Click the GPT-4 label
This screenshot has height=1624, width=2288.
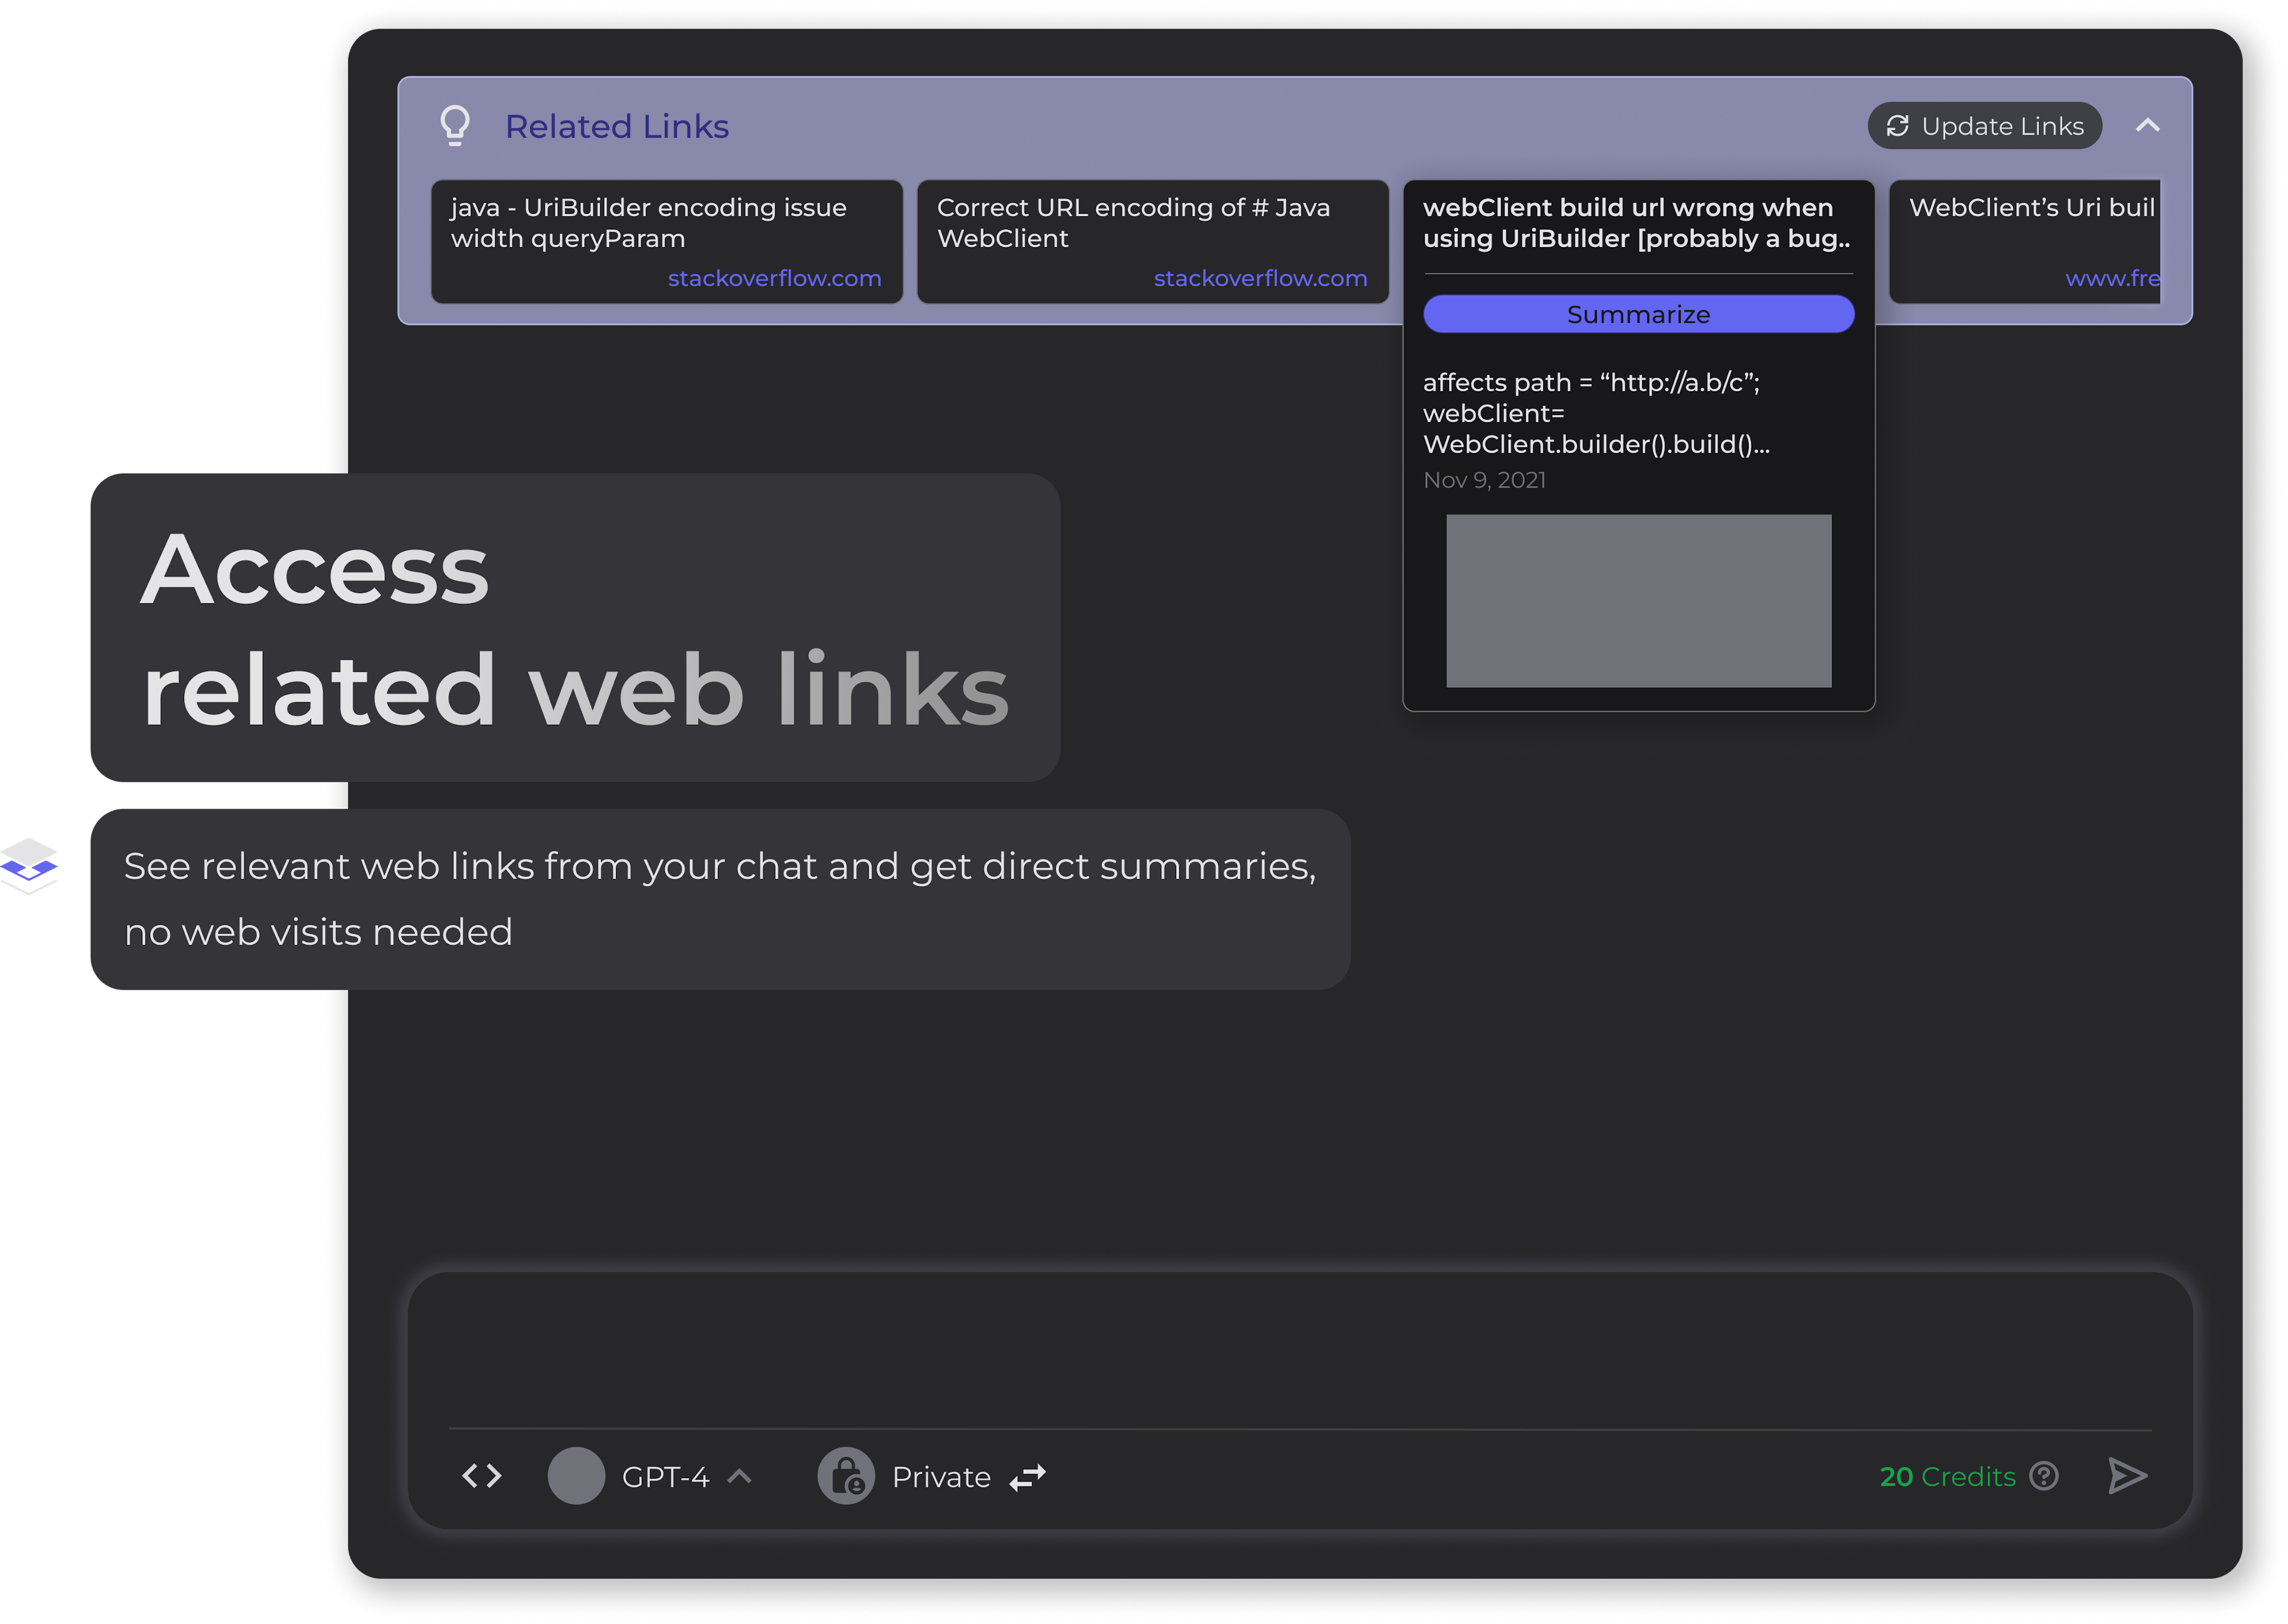click(666, 1477)
